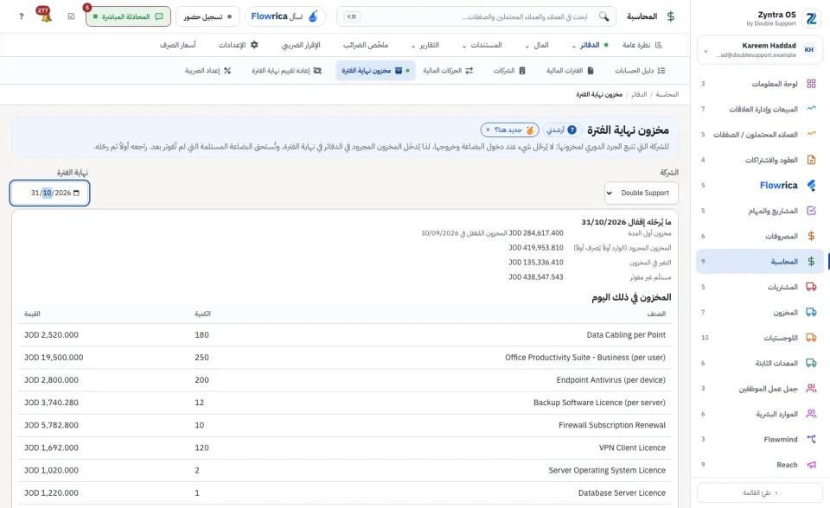830x508 pixels.
Task: Click the calendar icon in date field
Action: [x=76, y=194]
